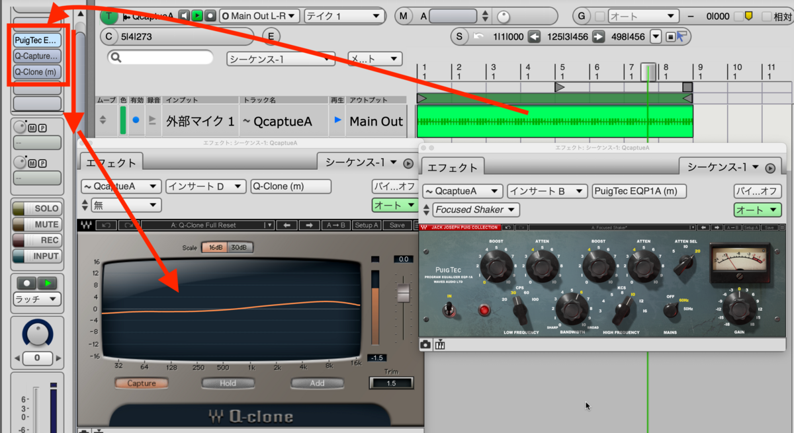
Task: Click the Q-Clone A→B copy button
Action: (x=336, y=225)
